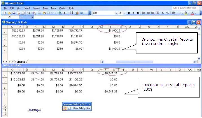Click the Undo arrow icon
Viewport: 202px width, 118px height.
click(x=52, y=13)
